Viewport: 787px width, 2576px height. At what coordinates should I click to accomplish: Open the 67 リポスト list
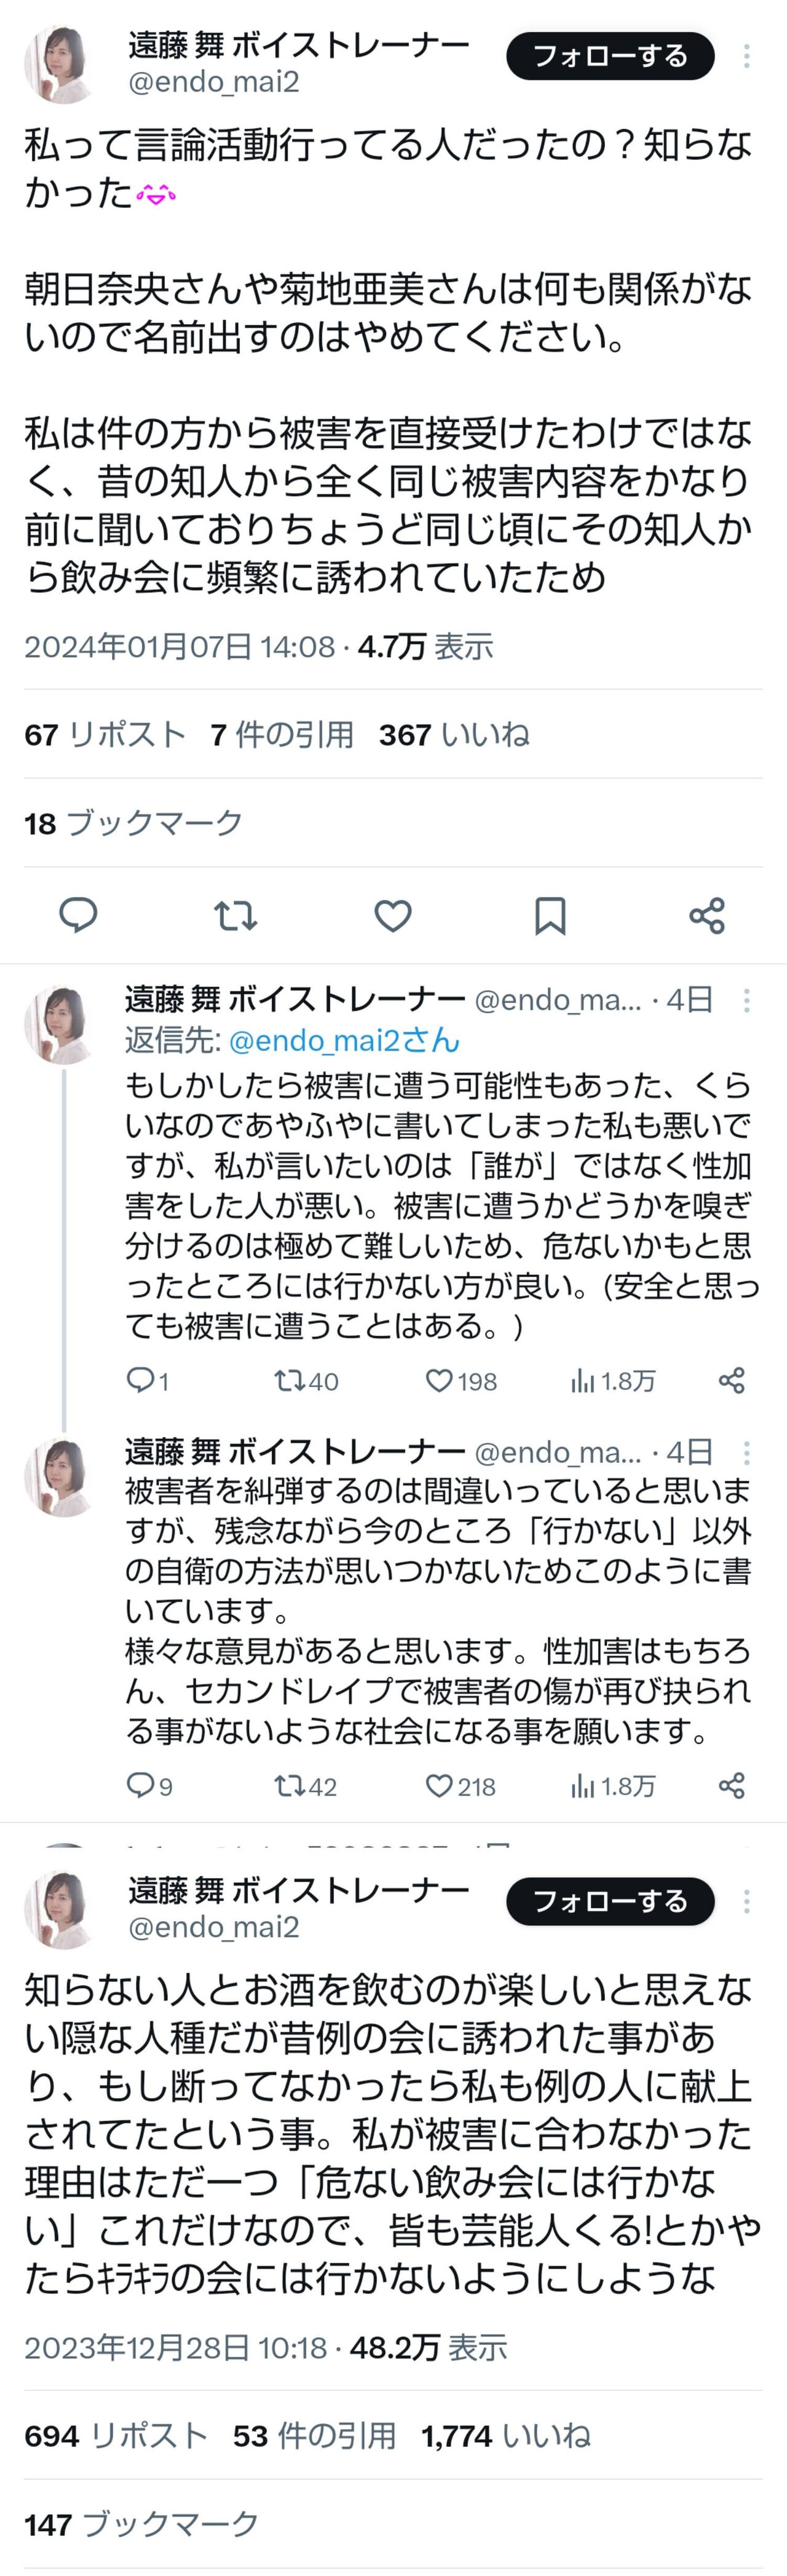click(x=105, y=735)
